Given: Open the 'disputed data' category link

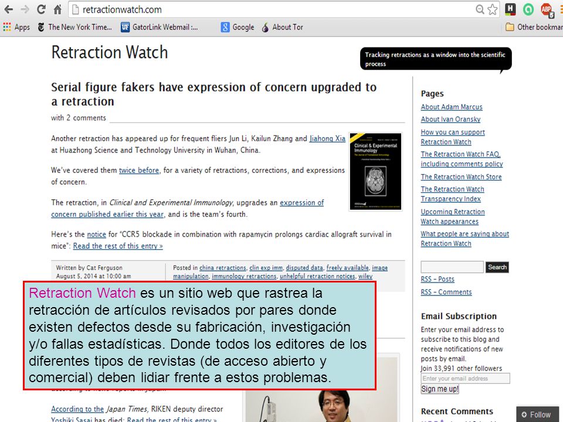Looking at the screenshot, I should click(x=304, y=268).
